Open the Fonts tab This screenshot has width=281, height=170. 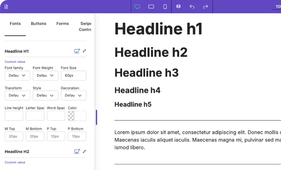click(x=15, y=24)
